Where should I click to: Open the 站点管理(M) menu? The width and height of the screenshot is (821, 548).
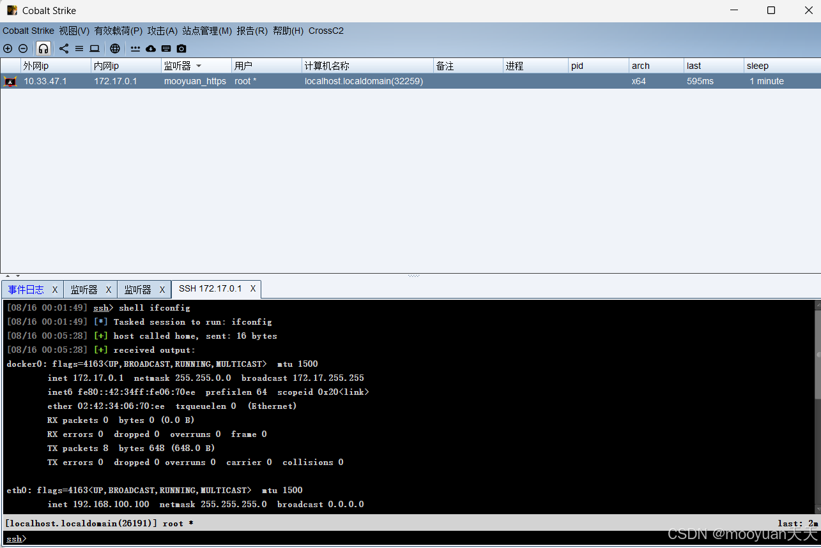207,31
